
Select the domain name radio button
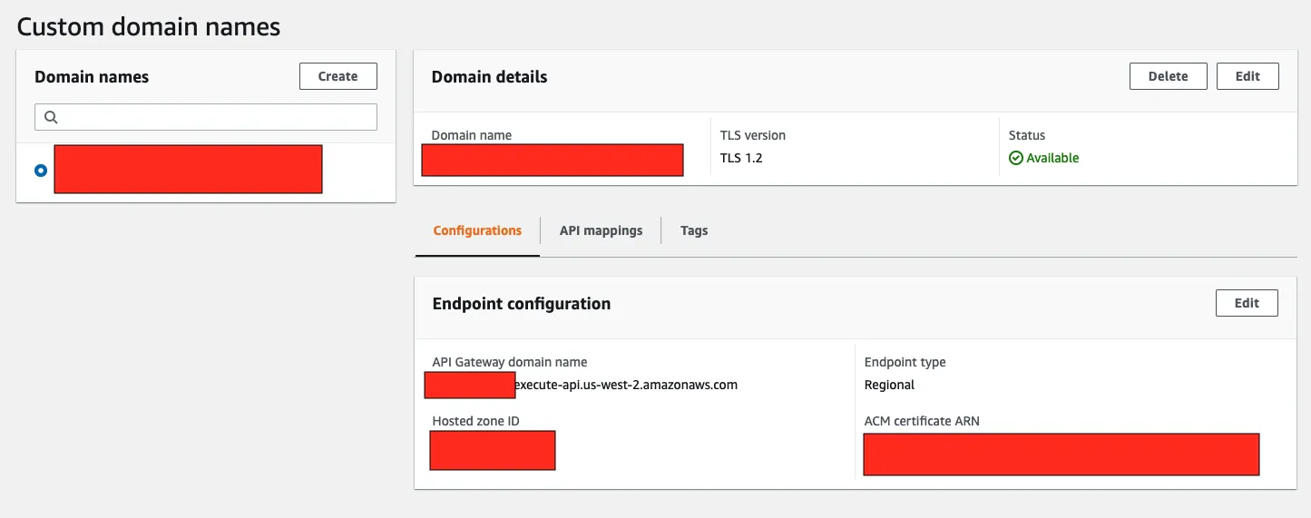coord(41,170)
